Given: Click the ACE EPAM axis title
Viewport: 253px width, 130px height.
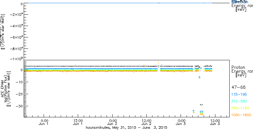Looking at the screenshot, I should (x=3, y=88).
